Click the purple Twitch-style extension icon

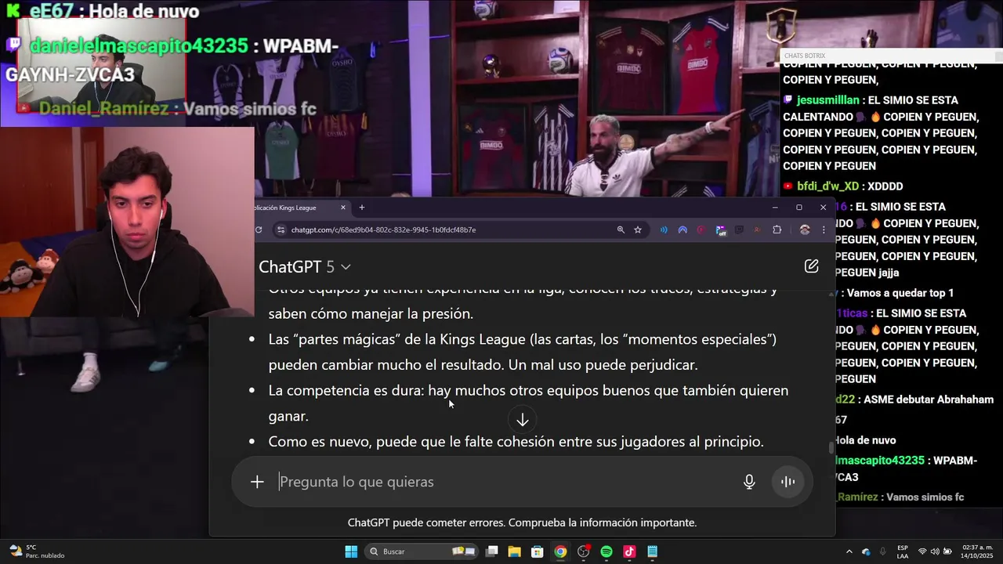point(739,230)
